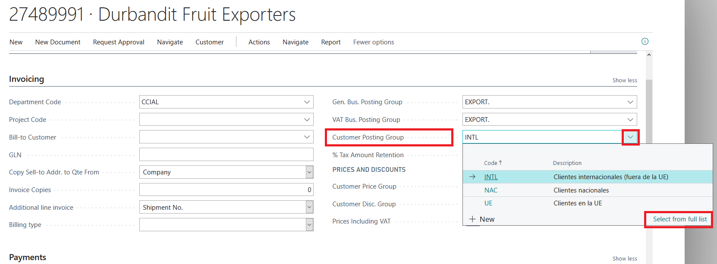Image resolution: width=717 pixels, height=264 pixels.
Task: Click Show less in the Payments section
Action: coord(625,259)
